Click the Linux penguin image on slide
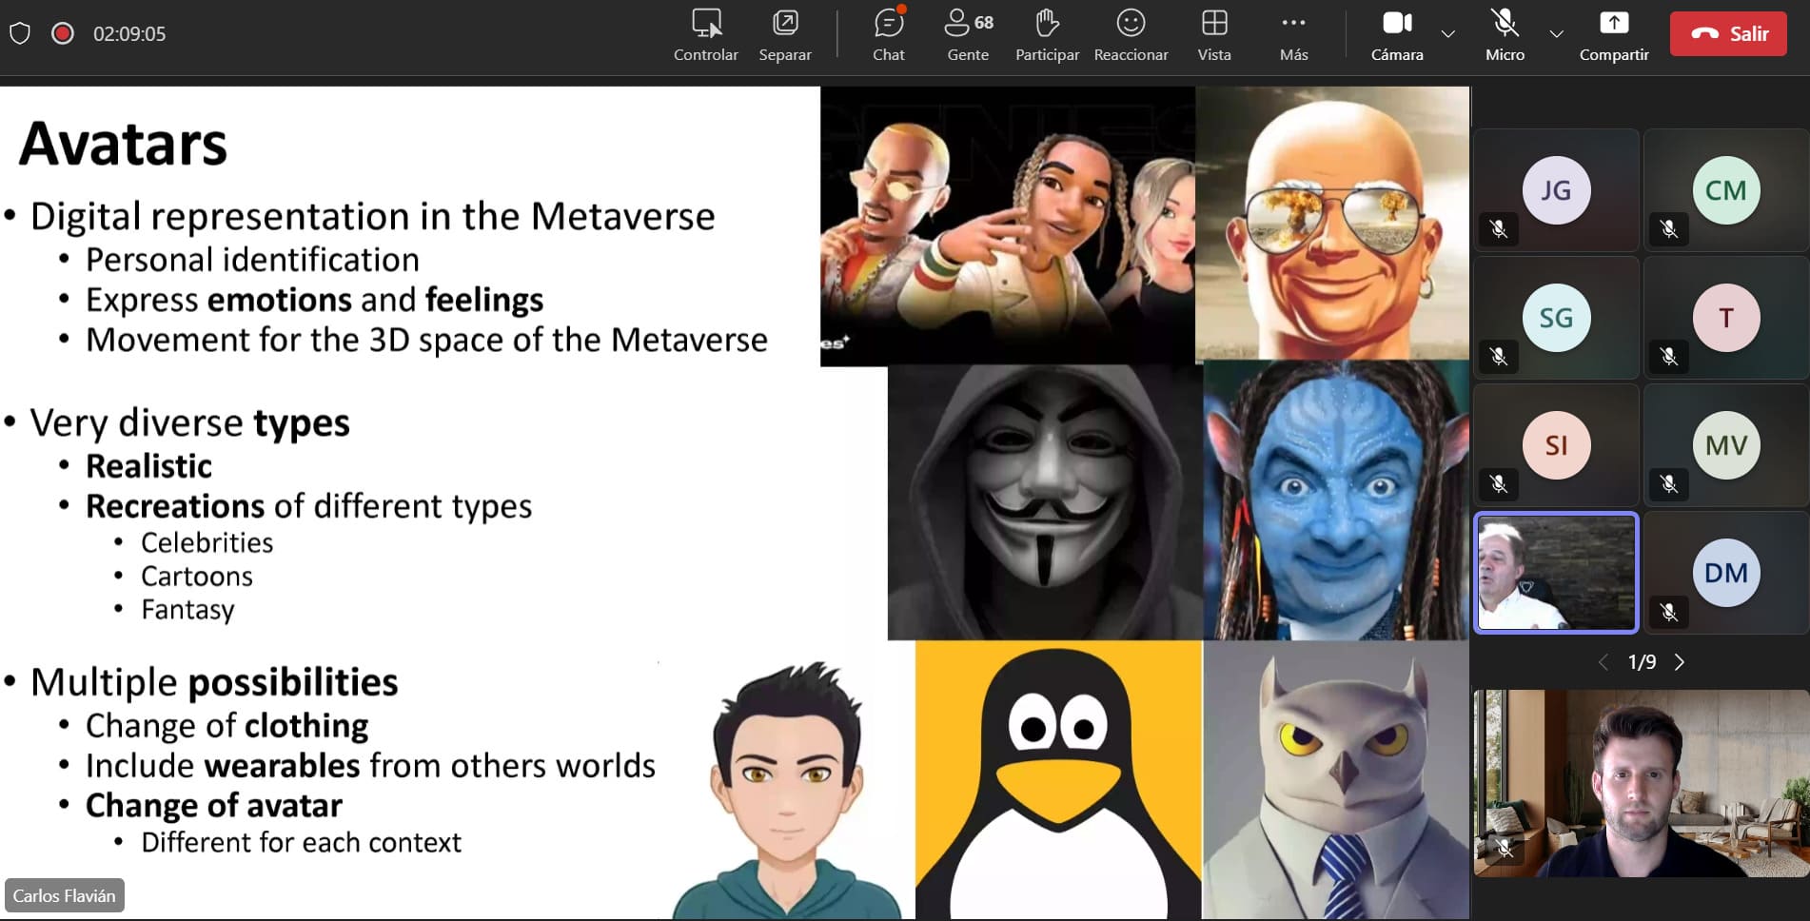 [1058, 779]
